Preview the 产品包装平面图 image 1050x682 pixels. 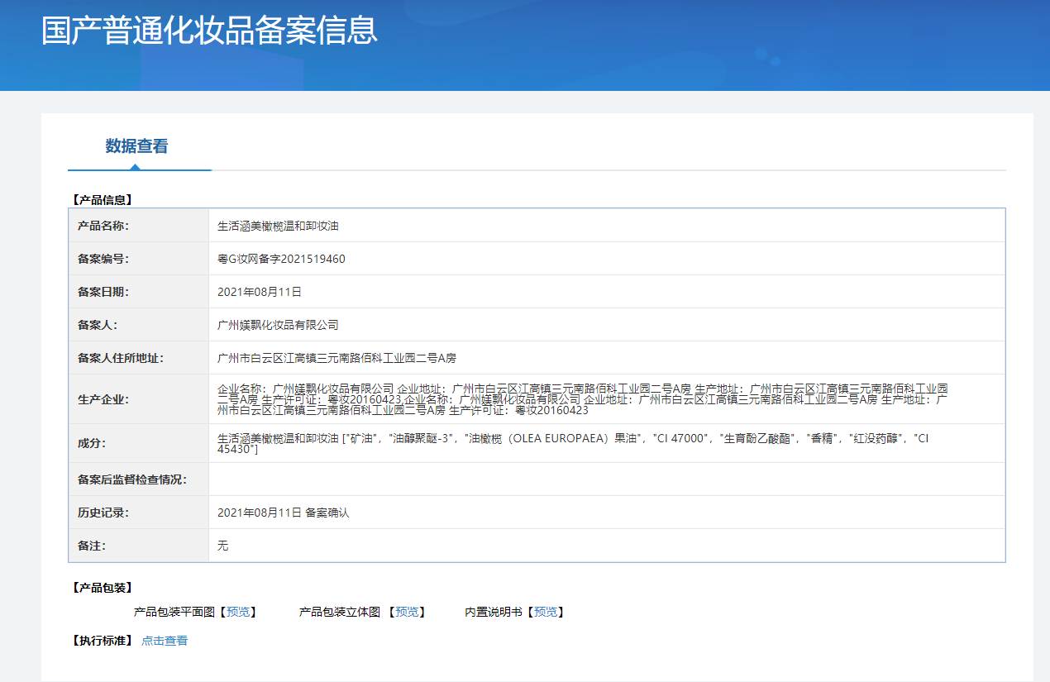(238, 612)
